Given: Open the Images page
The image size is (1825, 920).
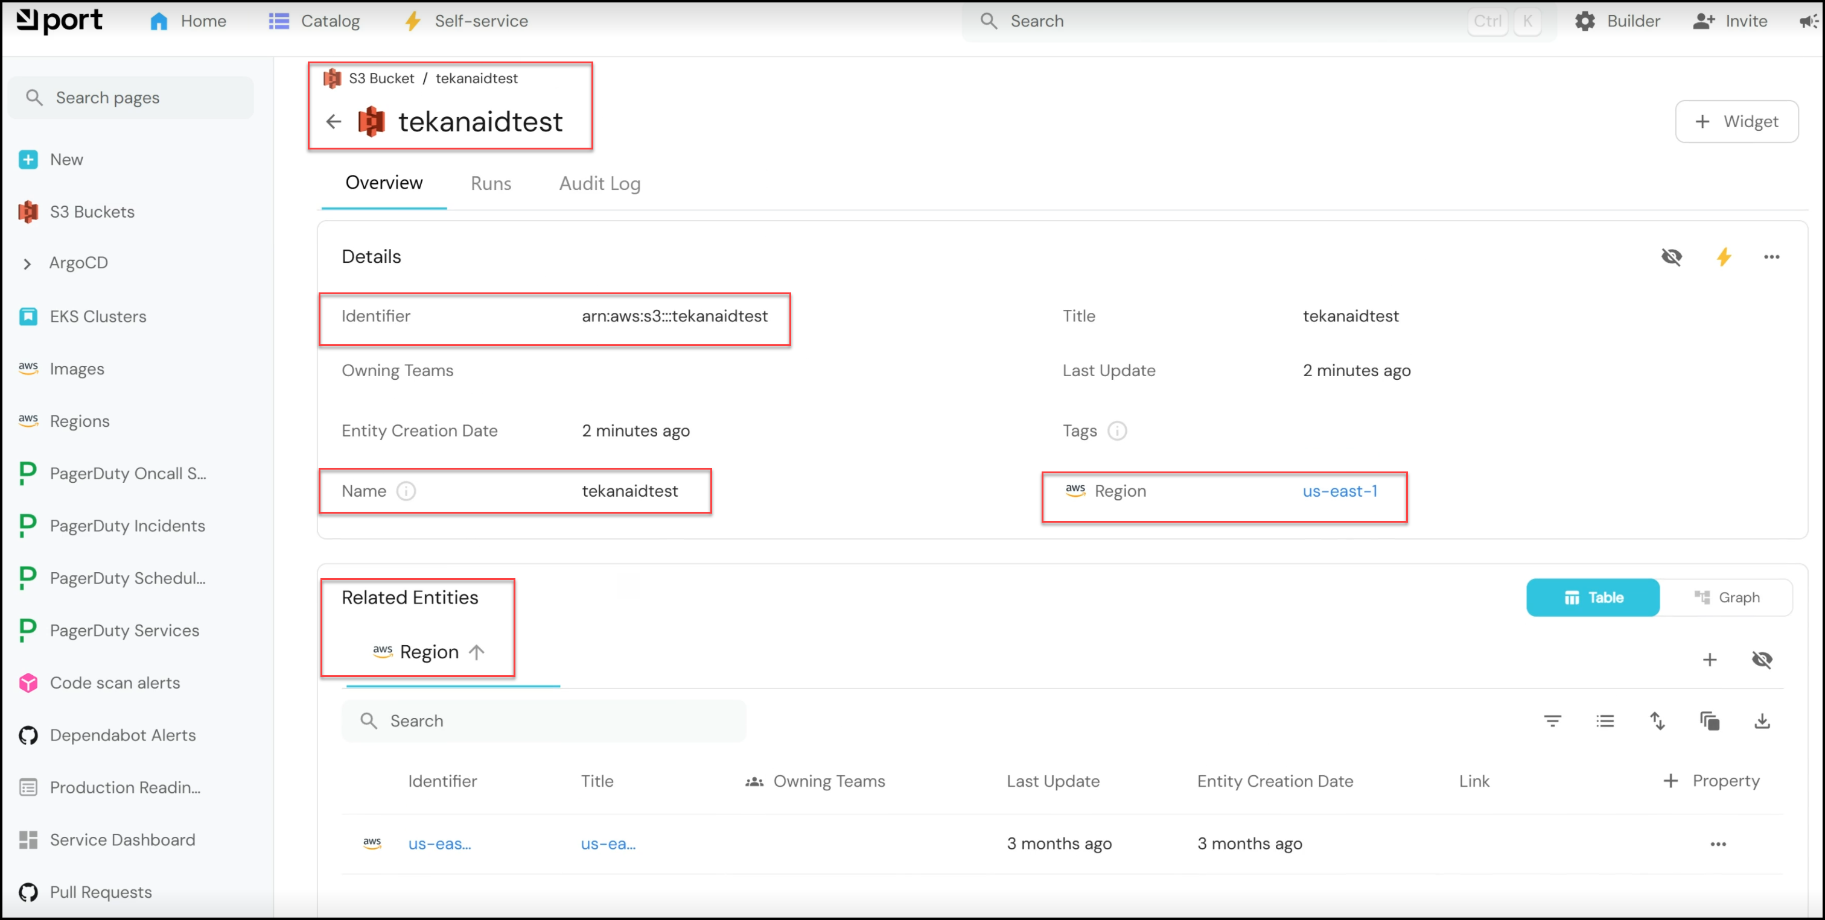Looking at the screenshot, I should (x=62, y=369).
